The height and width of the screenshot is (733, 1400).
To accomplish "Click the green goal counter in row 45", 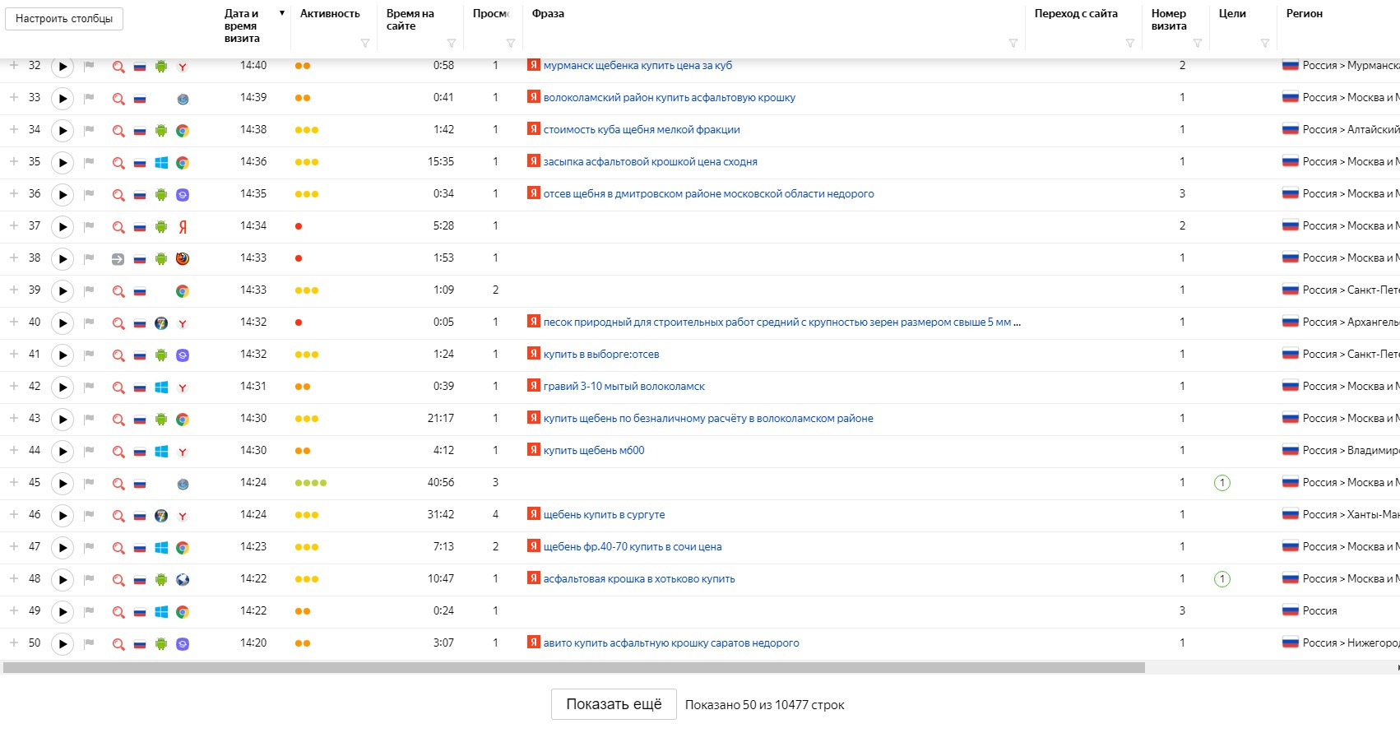I will pyautogui.click(x=1222, y=483).
